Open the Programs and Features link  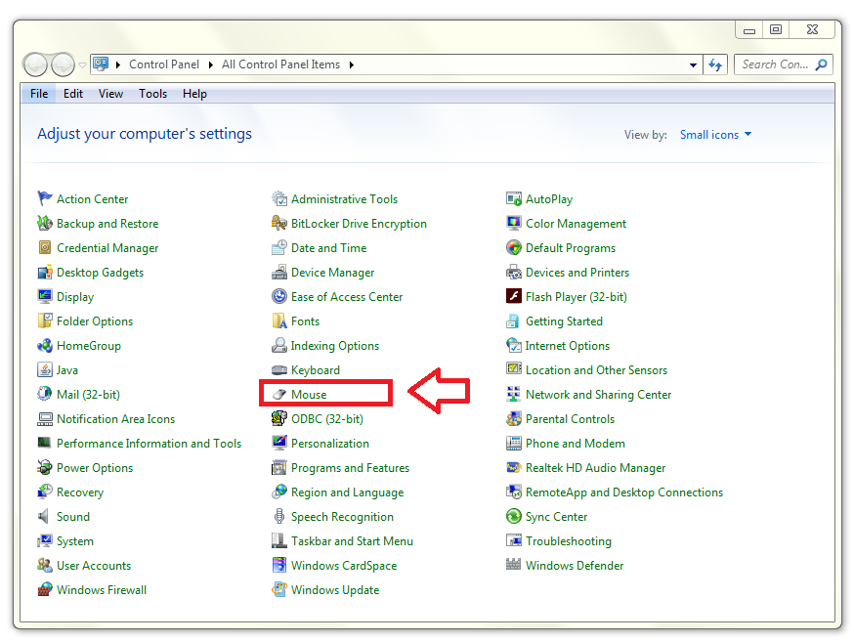click(x=350, y=468)
